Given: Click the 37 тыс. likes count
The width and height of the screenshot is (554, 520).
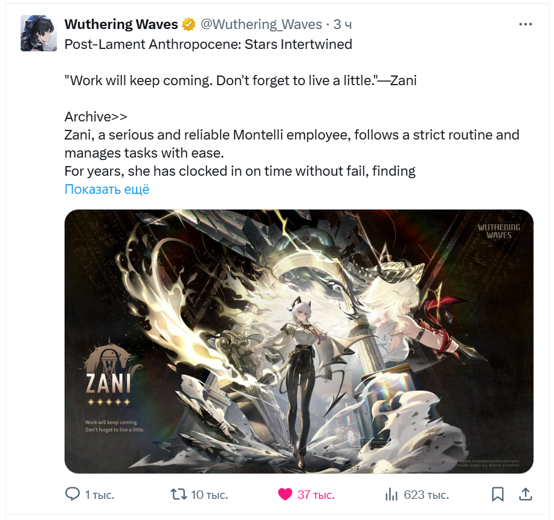Looking at the screenshot, I should point(316,495).
